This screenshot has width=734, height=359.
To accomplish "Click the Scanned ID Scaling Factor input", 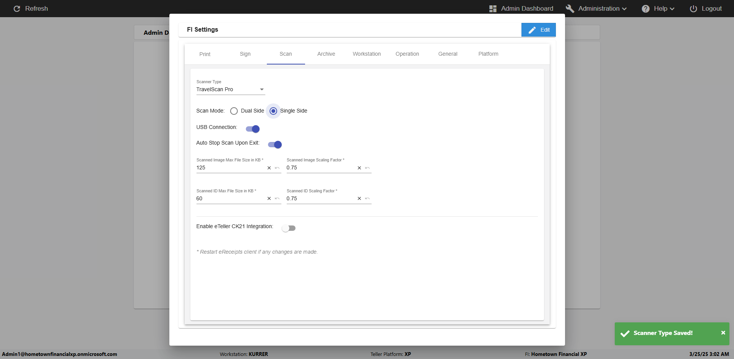I will (x=319, y=198).
